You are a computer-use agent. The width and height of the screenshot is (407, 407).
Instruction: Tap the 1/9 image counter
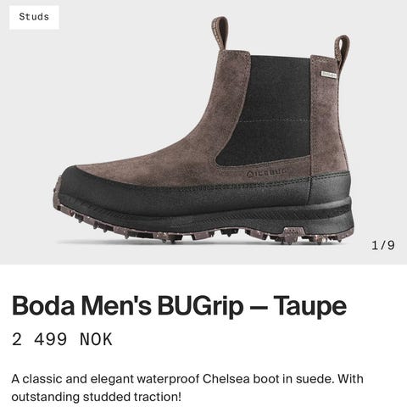[383, 245]
